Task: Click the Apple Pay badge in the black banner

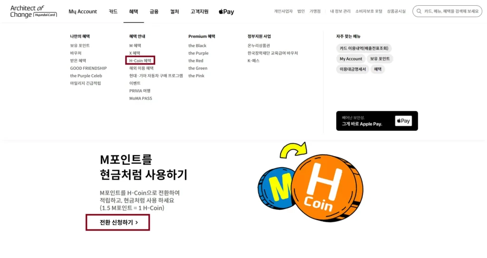Action: point(403,121)
